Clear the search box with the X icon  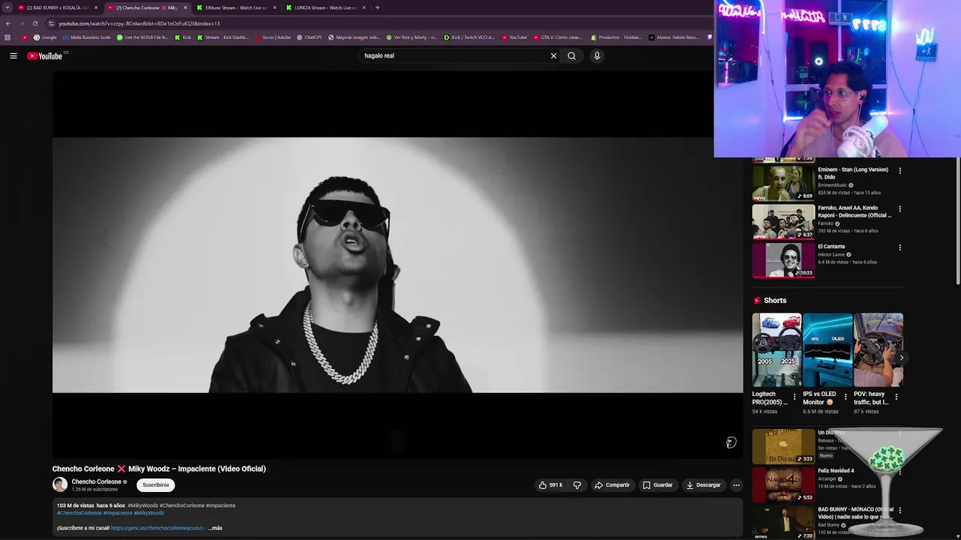tap(553, 55)
